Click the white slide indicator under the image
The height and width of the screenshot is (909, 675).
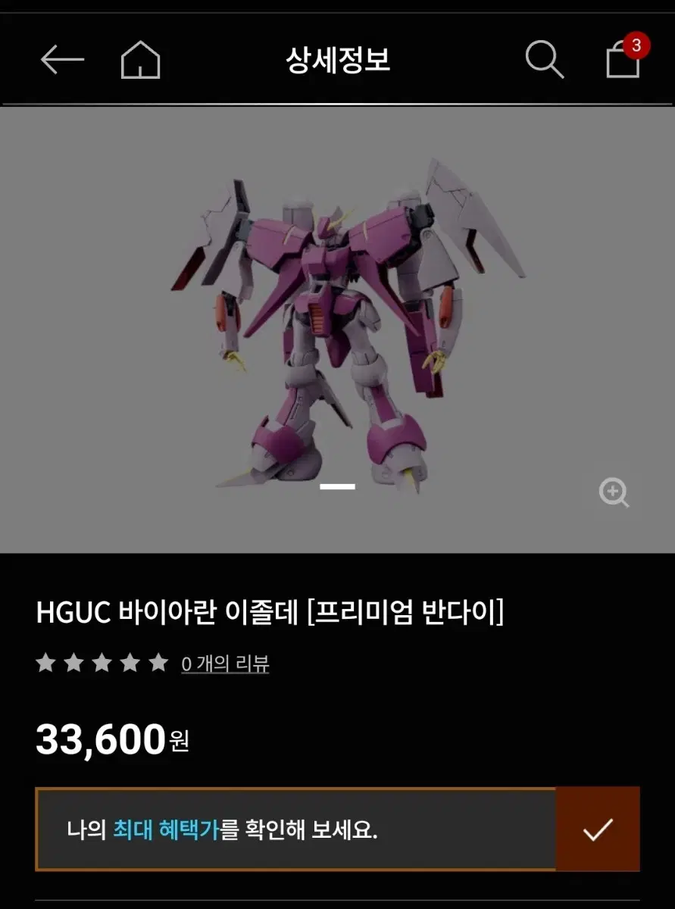pyautogui.click(x=337, y=486)
